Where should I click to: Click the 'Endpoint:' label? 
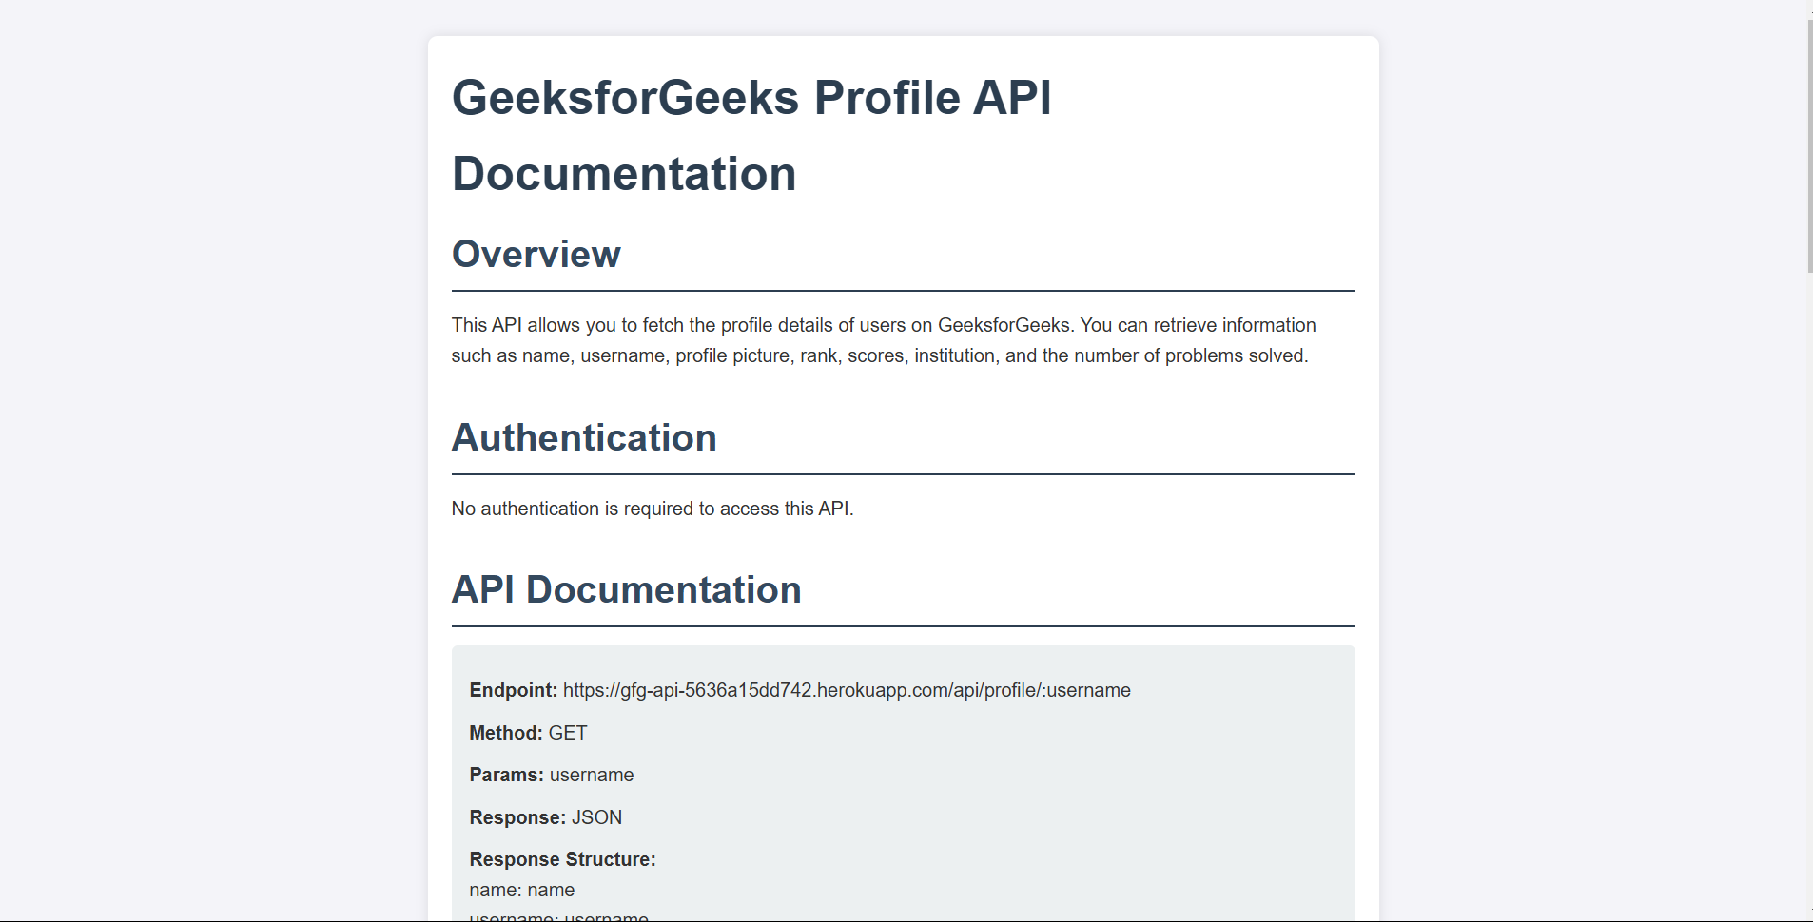tap(513, 690)
